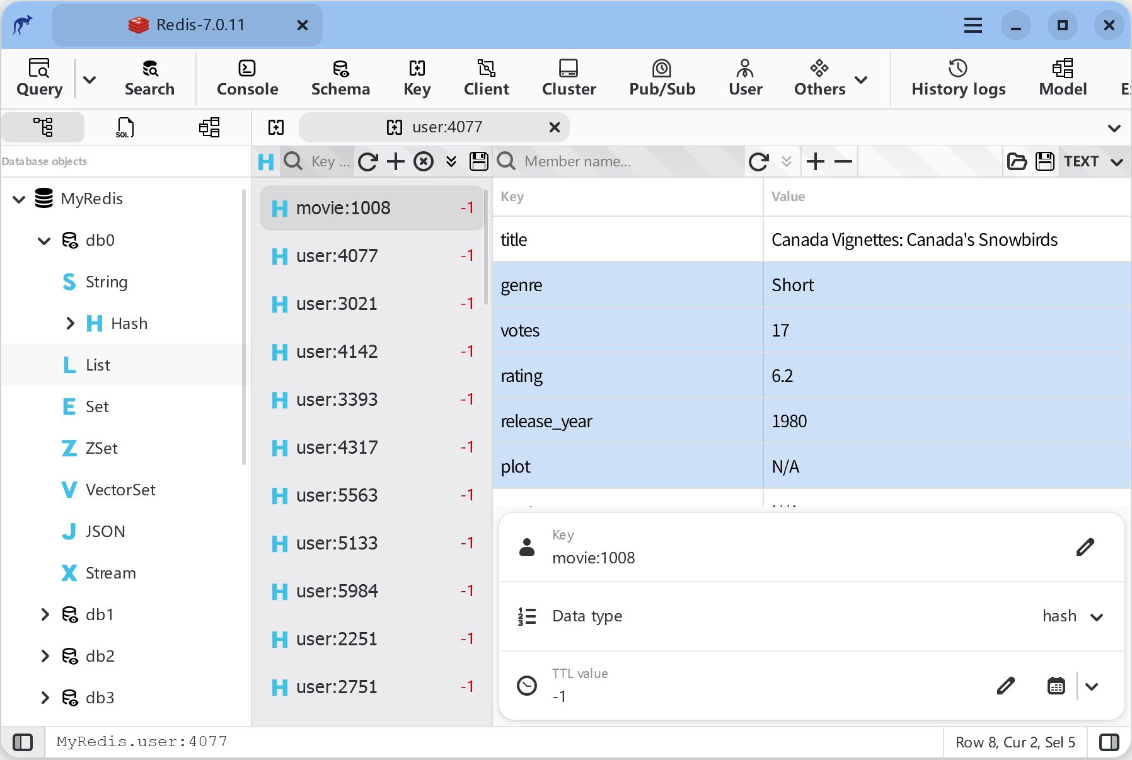This screenshot has height=760, width=1132.
Task: Toggle the left sidebar panel
Action: [23, 742]
